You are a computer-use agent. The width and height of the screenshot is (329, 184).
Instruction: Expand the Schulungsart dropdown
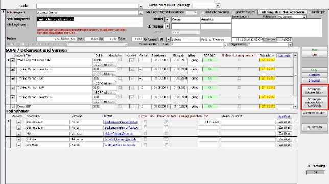pos(140,13)
